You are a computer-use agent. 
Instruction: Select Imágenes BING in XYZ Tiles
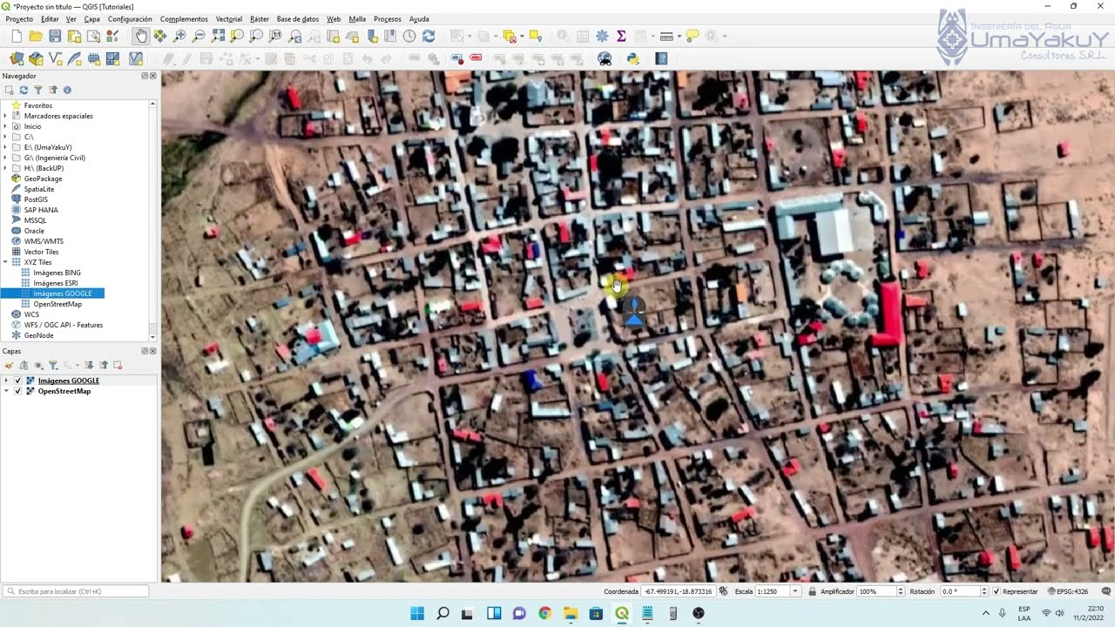tap(57, 273)
